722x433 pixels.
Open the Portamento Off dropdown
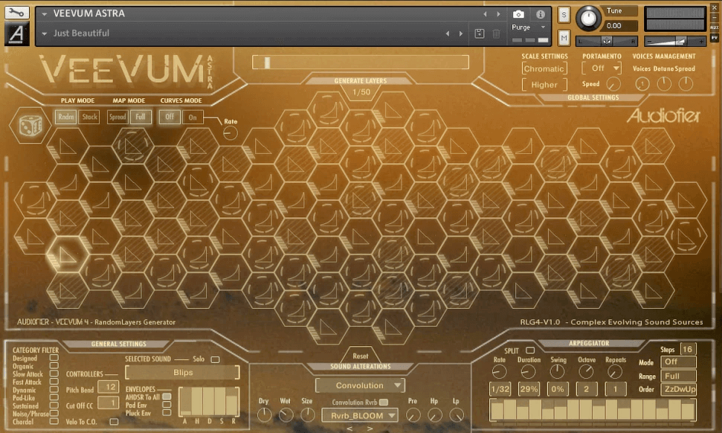click(601, 68)
